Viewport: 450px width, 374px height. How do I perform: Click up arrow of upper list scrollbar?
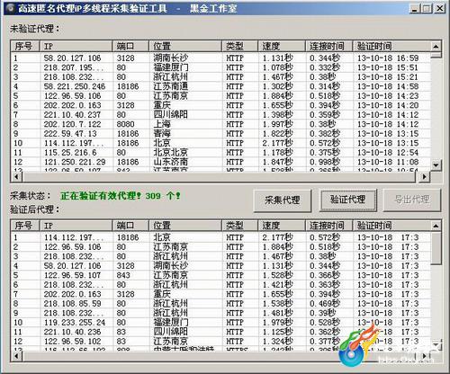pos(436,47)
